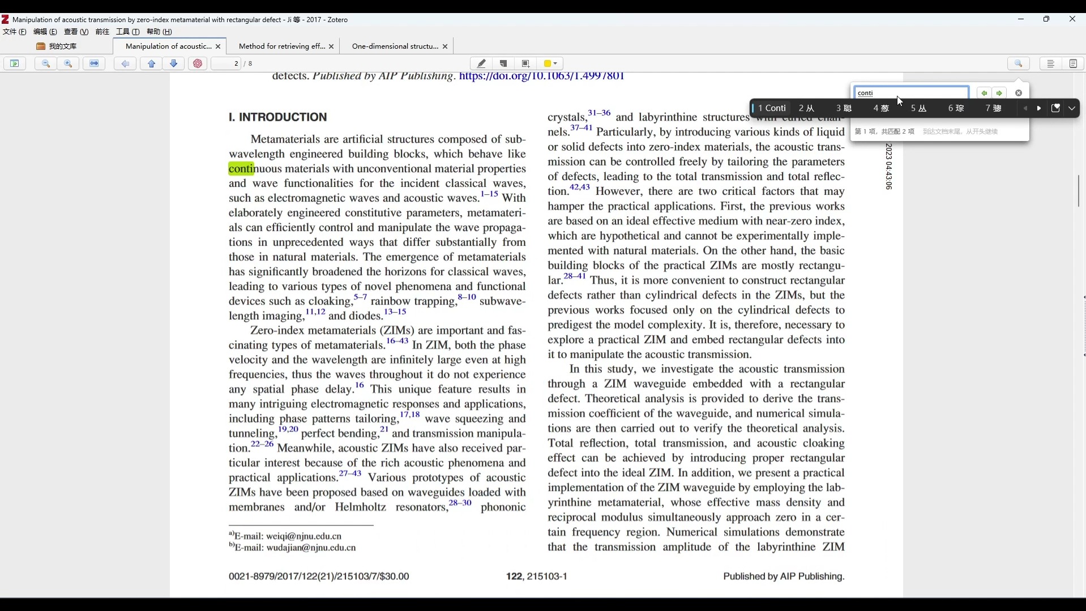Select the sticky note annotation tool
1086x611 pixels.
coord(503,63)
